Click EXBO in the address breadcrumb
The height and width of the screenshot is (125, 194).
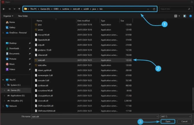coord(56,9)
